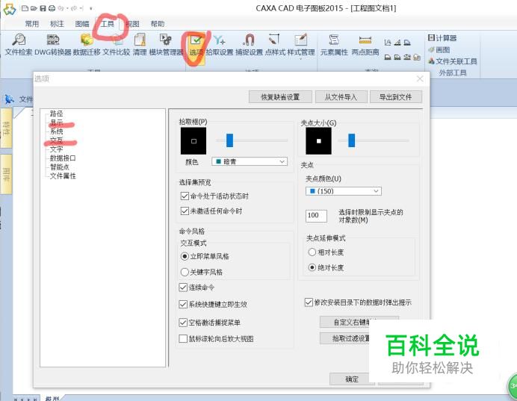Select 路径 in options tree
This screenshot has height=401, width=517.
[56, 114]
